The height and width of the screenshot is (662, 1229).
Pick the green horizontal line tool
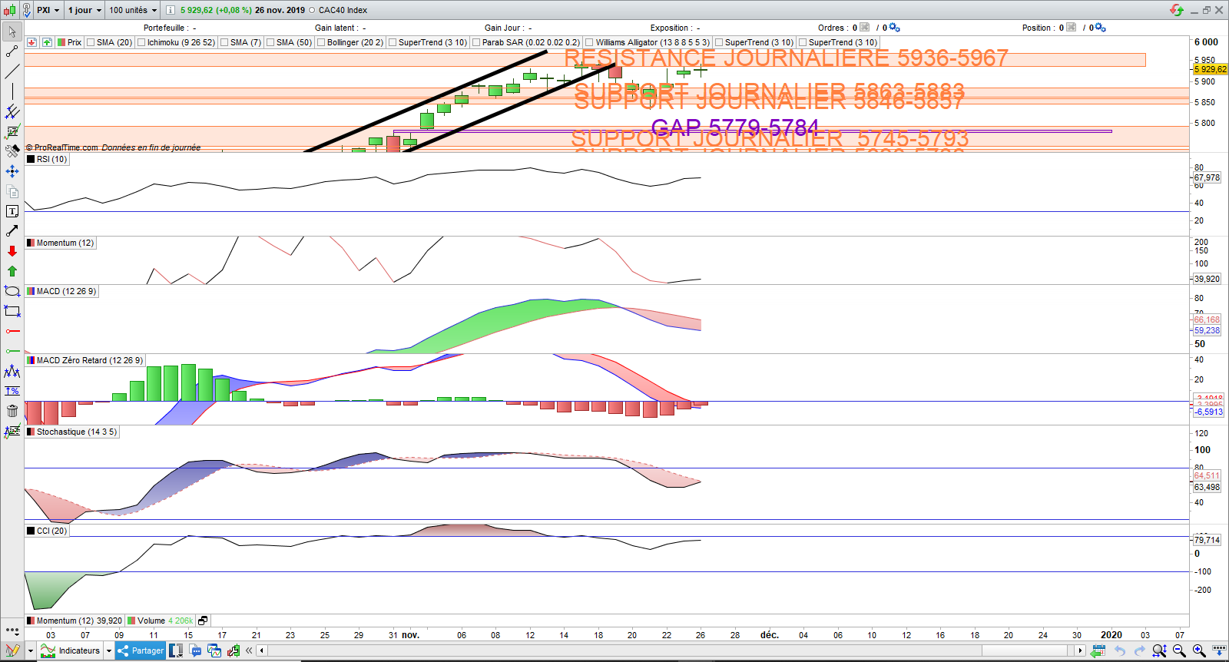point(12,351)
